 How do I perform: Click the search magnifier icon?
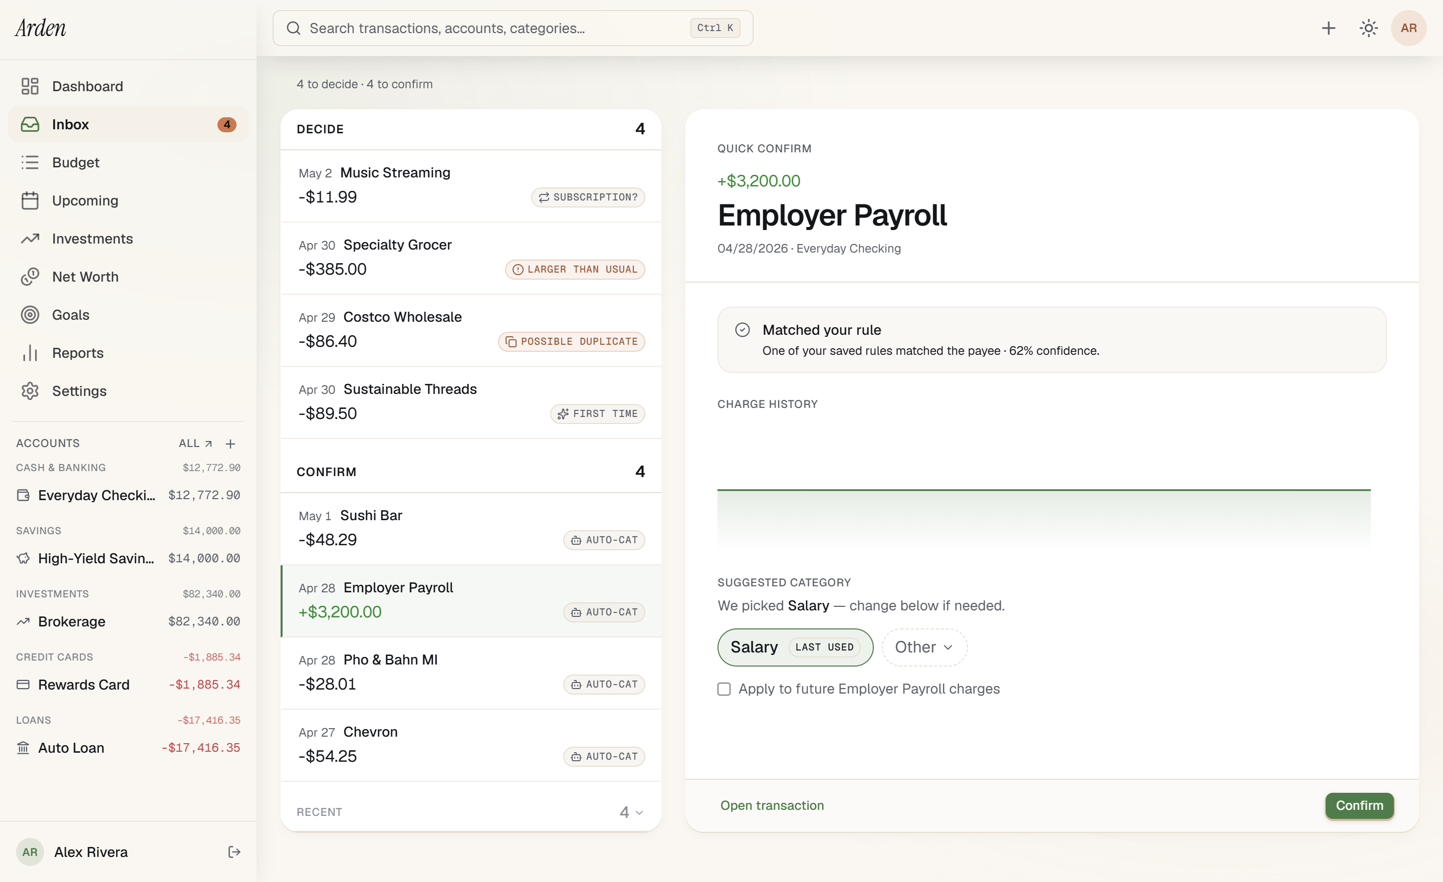pyautogui.click(x=294, y=28)
